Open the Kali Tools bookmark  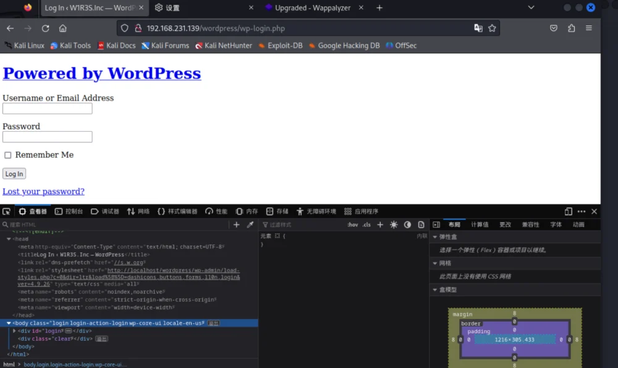(70, 46)
